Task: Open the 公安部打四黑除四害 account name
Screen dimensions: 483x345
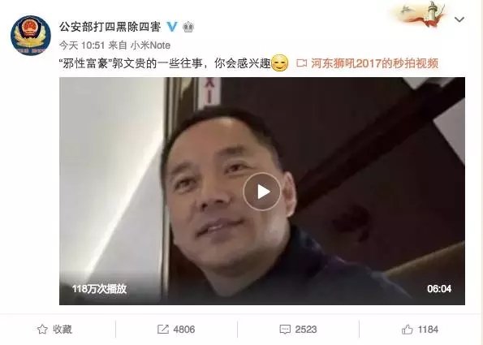Action: coord(110,27)
